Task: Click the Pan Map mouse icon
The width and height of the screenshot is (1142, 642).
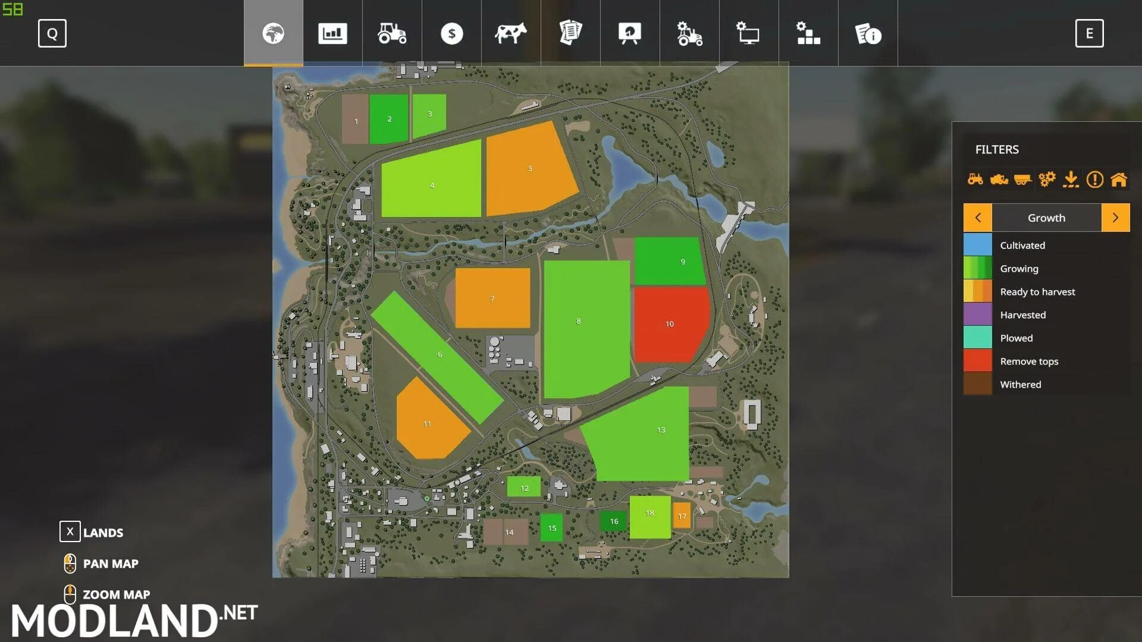Action: pyautogui.click(x=70, y=563)
